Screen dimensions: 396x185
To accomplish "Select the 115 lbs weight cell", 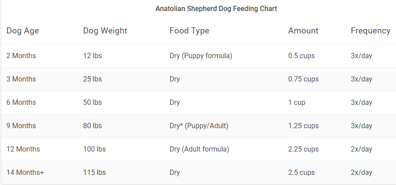I will pyautogui.click(x=94, y=173).
